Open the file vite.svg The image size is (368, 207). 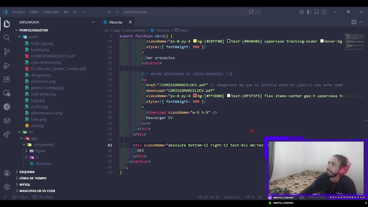pyautogui.click(x=37, y=126)
